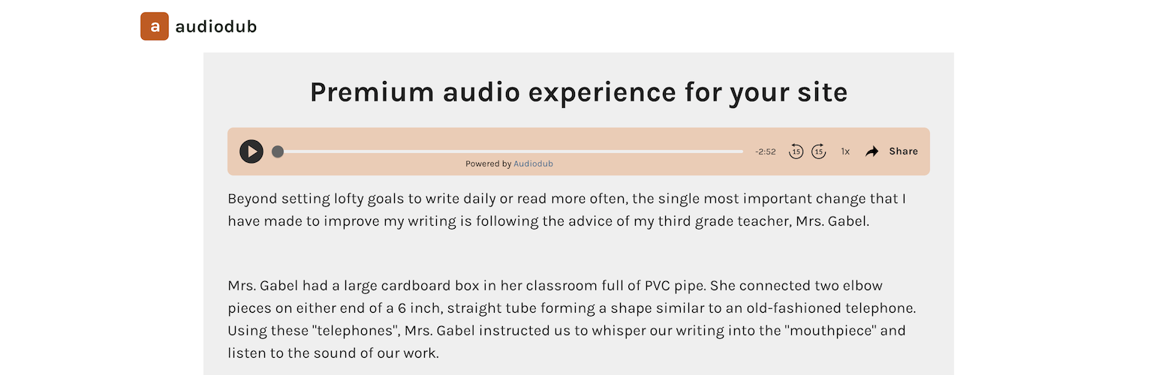
Task: Click the gray scrubber handle on the progress bar
Action: 278,151
